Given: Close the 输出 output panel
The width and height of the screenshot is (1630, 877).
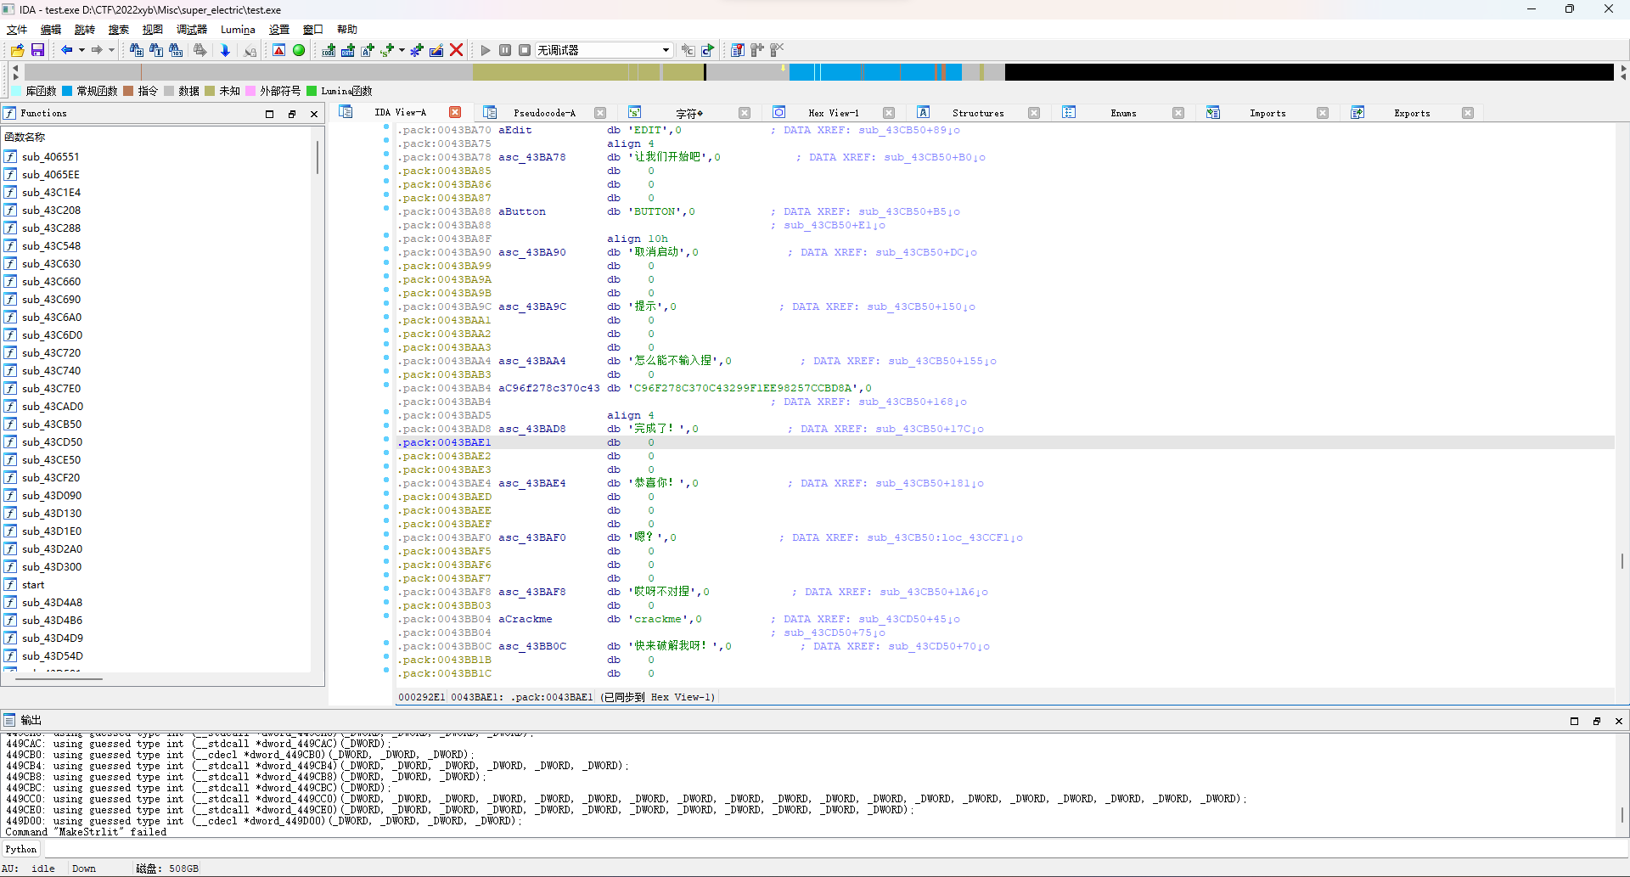Looking at the screenshot, I should (1618, 721).
